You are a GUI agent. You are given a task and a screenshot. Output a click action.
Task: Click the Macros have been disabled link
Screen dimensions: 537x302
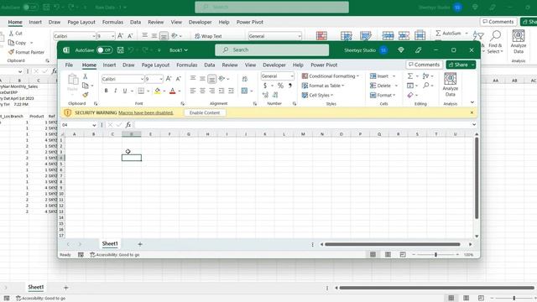pos(146,112)
